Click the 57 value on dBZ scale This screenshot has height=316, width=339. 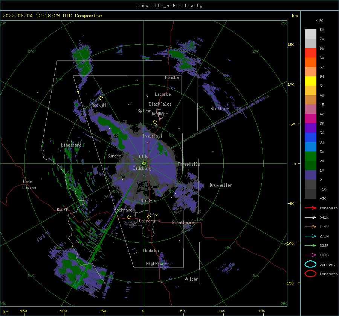322,67
